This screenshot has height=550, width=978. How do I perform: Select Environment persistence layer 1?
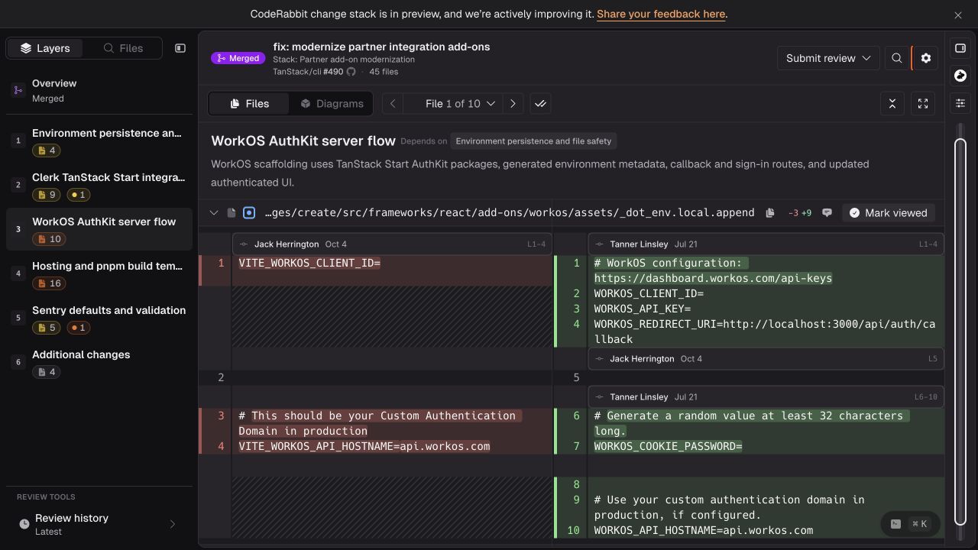tap(99, 141)
